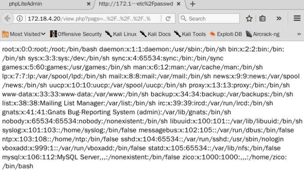This screenshot has height=170, width=304.
Task: Bookmark this page with the star icon
Action: pyautogui.click(x=249, y=18)
